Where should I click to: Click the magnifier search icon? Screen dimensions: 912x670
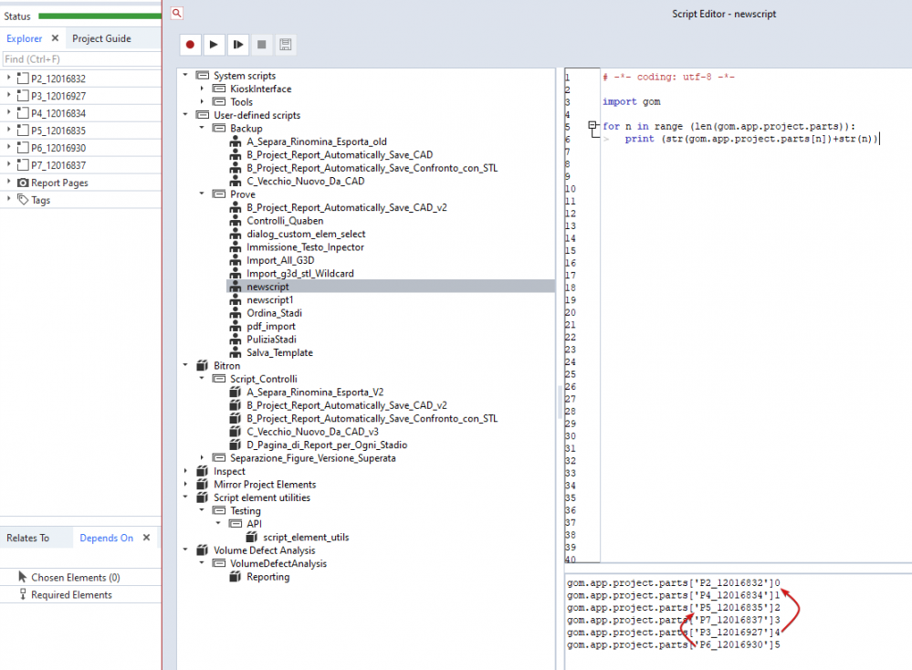(177, 13)
